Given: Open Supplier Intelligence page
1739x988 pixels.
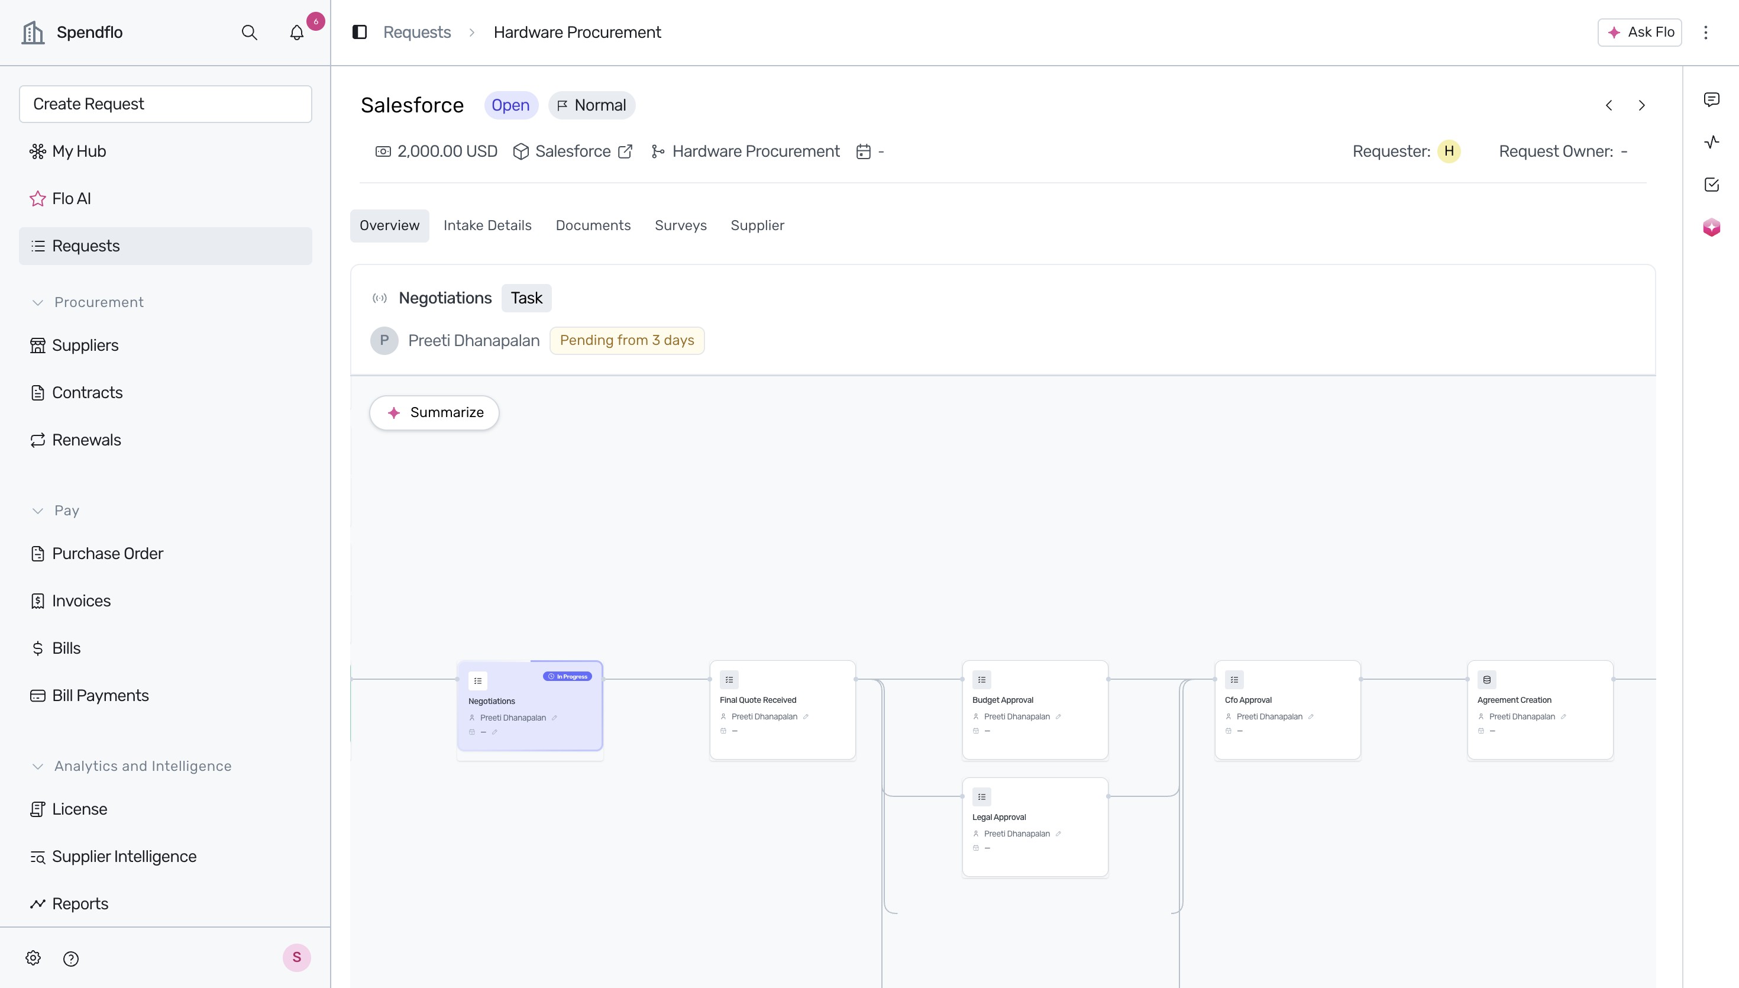Looking at the screenshot, I should 166,857.
